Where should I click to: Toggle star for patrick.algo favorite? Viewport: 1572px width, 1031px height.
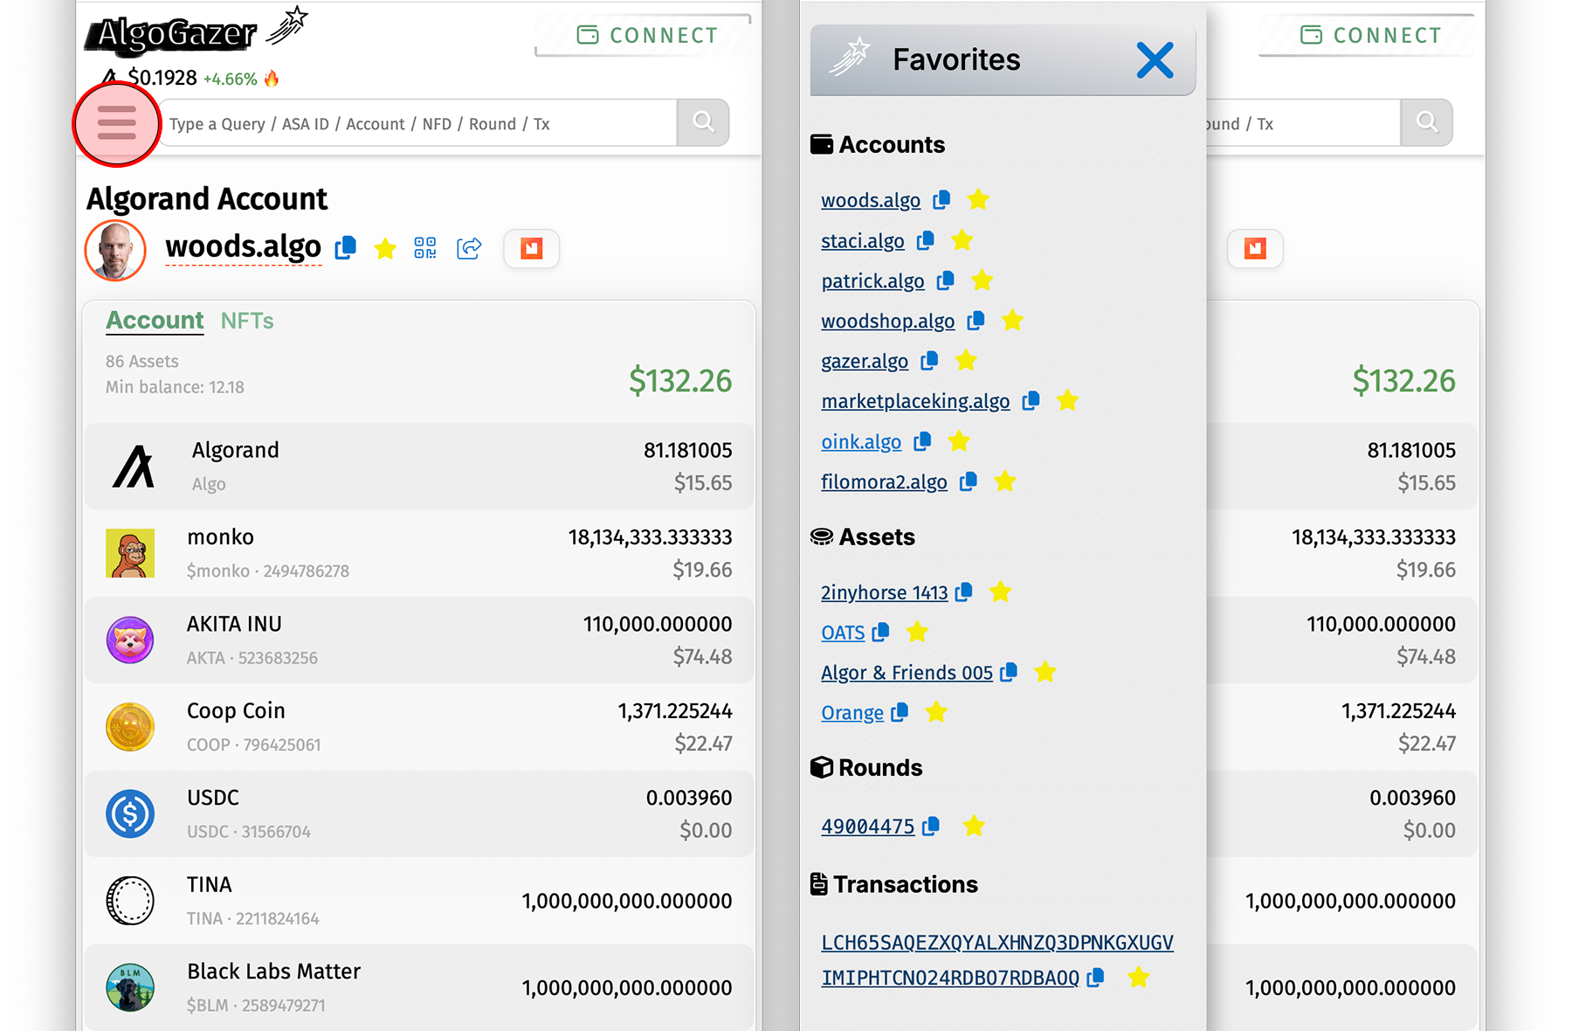coord(982,280)
